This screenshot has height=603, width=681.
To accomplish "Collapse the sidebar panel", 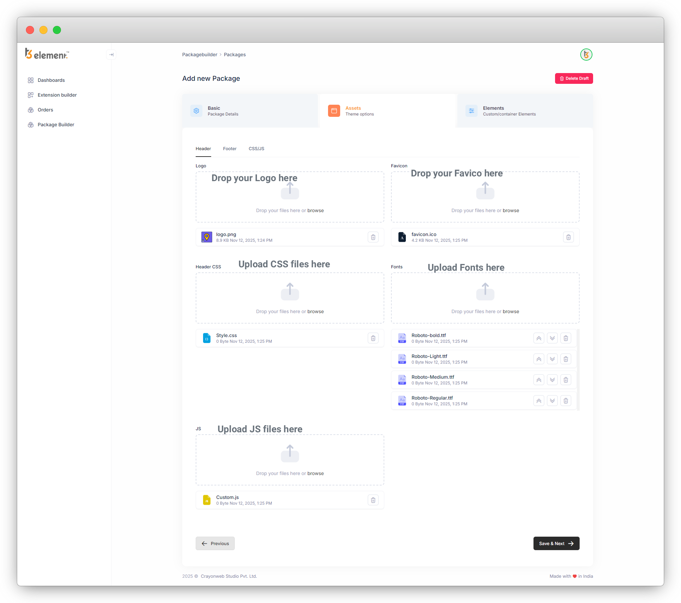I will 111,55.
